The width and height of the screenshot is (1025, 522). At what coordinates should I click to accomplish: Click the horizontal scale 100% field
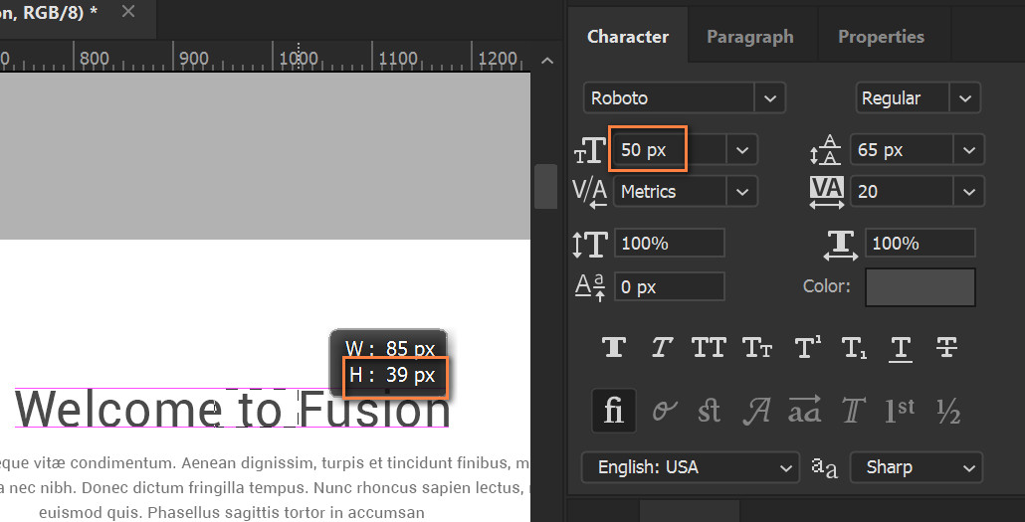tap(921, 243)
